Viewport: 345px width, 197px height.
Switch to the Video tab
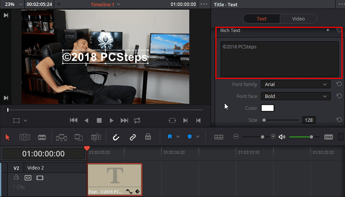pos(298,19)
